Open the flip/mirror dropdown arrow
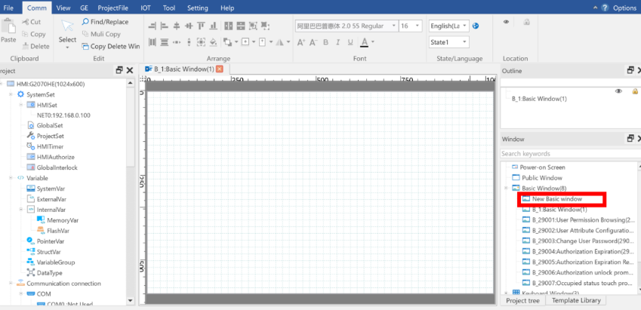The image size is (641, 310). coord(288,41)
